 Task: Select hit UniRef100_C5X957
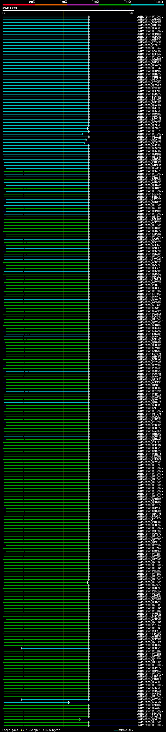tap(149, 51)
